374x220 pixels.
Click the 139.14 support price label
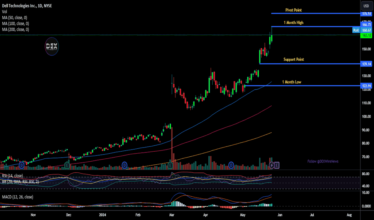pyautogui.click(x=366, y=64)
